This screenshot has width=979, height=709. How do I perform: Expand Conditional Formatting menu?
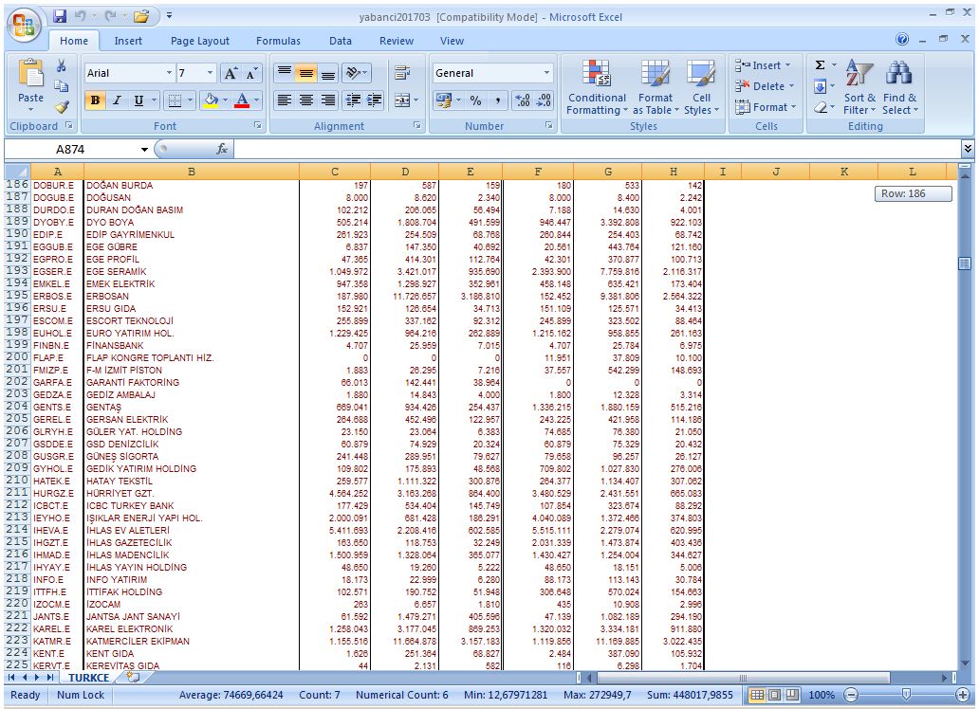(x=597, y=87)
